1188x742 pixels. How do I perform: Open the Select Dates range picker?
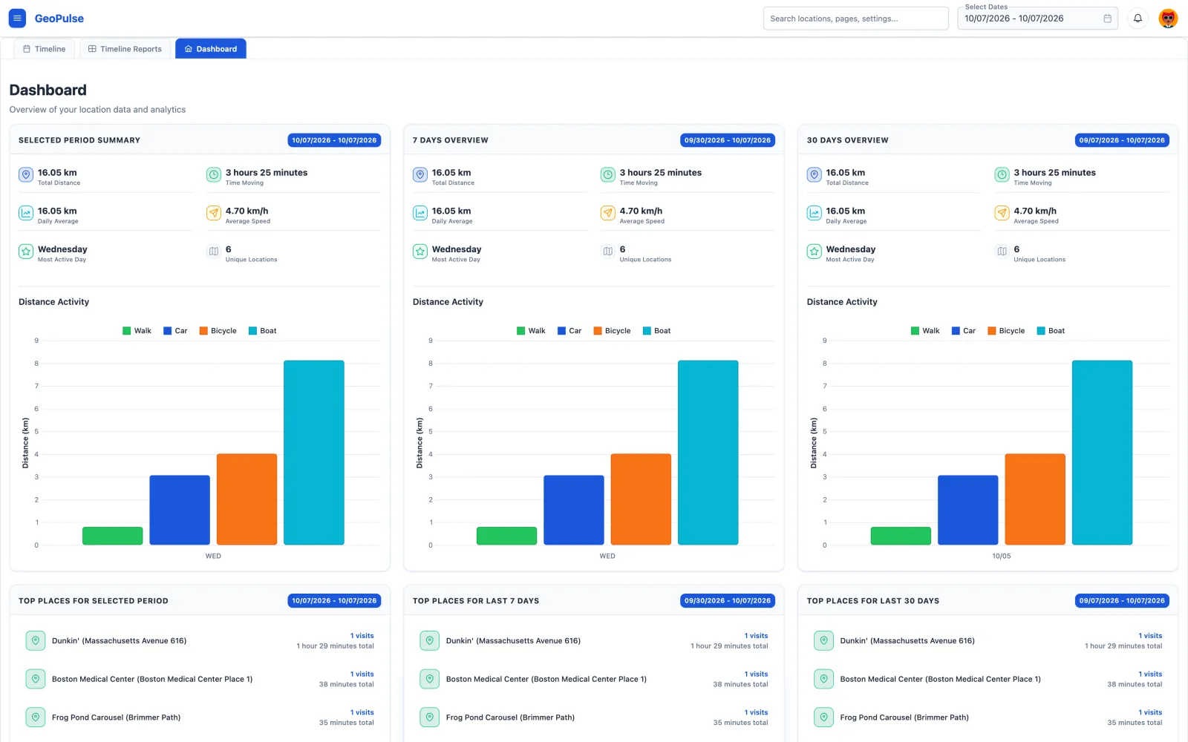click(1037, 19)
